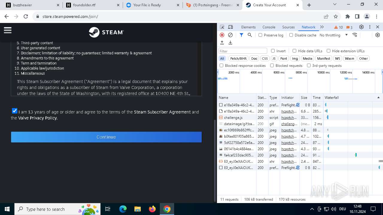The height and width of the screenshot is (215, 383).
Task: Export HAR file download icon
Action: coord(230,43)
